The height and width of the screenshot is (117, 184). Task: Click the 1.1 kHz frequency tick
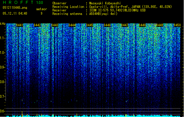pos(3,38)
